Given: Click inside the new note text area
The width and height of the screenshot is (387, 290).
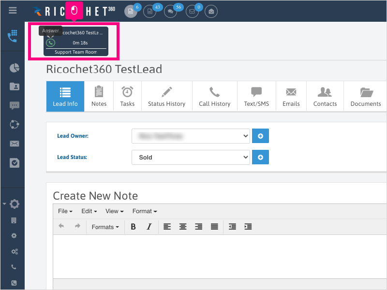Looking at the screenshot, I should click(220, 257).
